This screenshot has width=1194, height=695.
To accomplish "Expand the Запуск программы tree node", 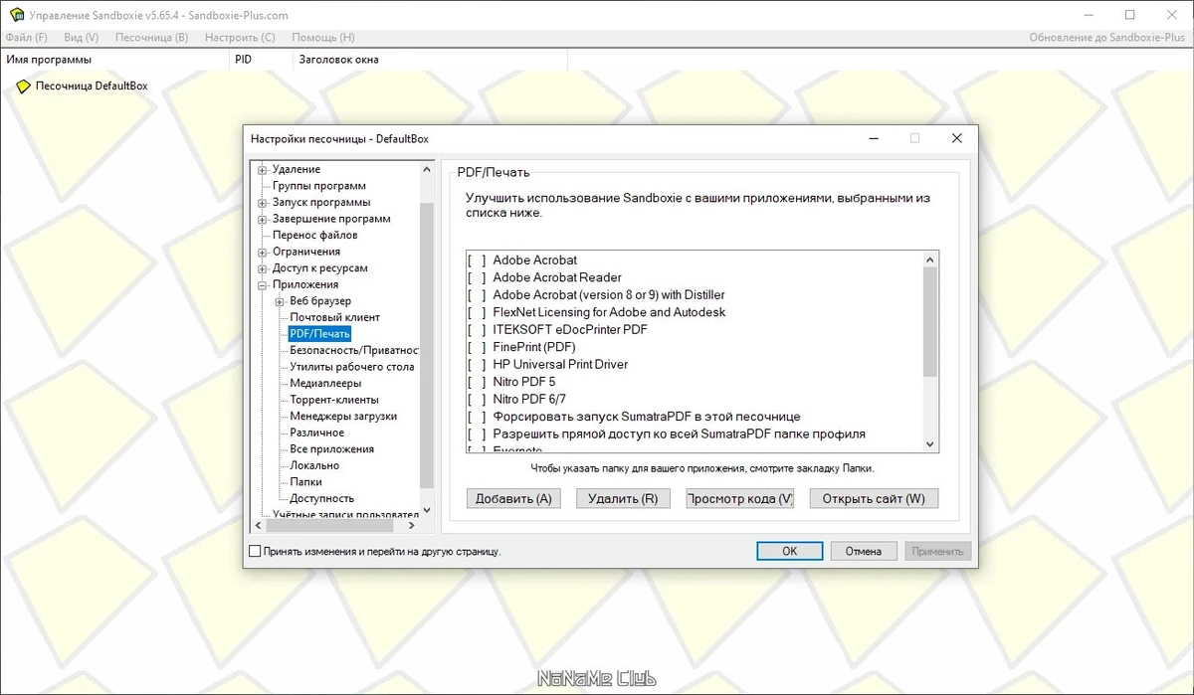I will point(263,203).
